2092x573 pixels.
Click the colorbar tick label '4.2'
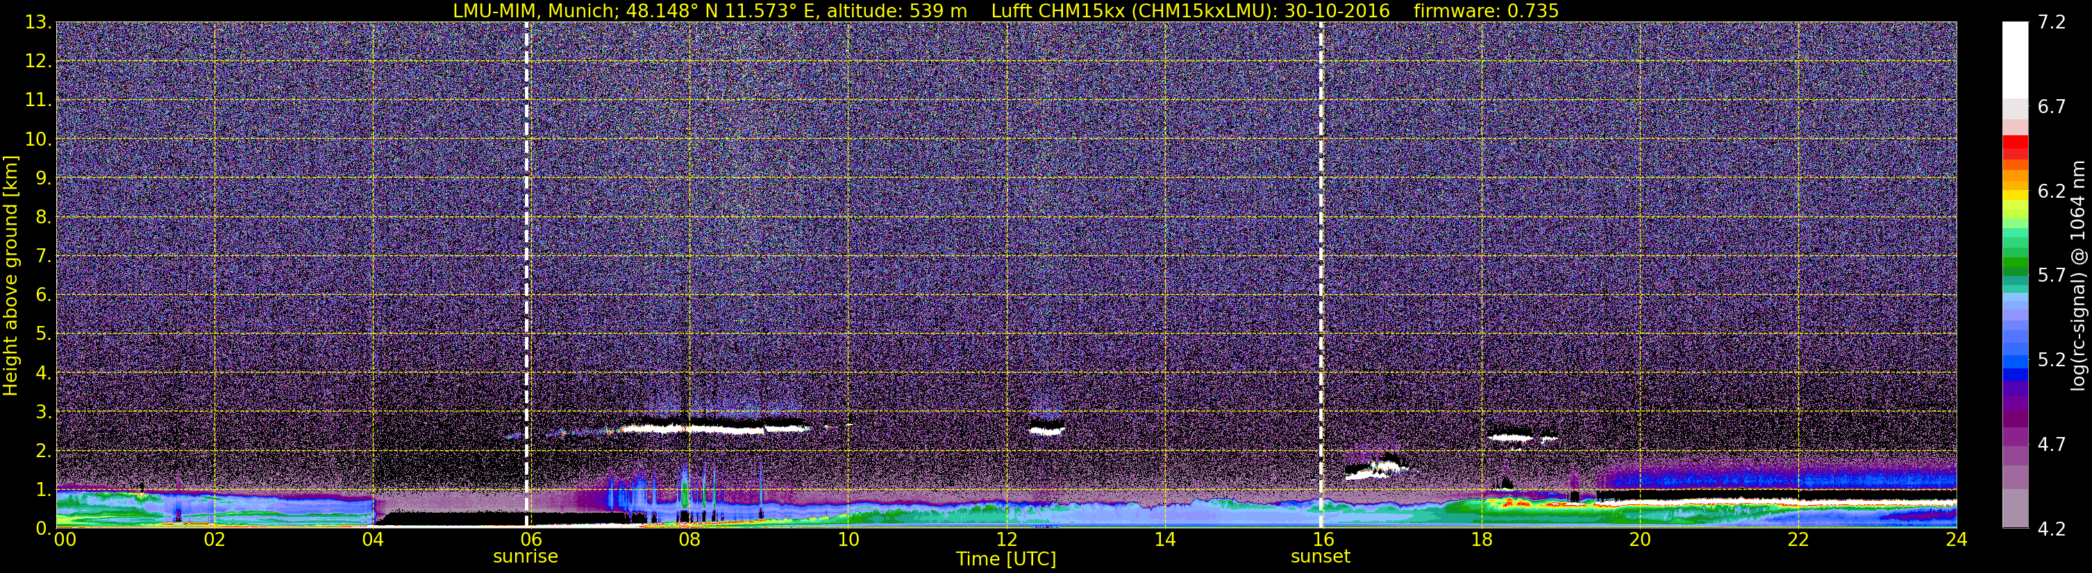(2052, 529)
